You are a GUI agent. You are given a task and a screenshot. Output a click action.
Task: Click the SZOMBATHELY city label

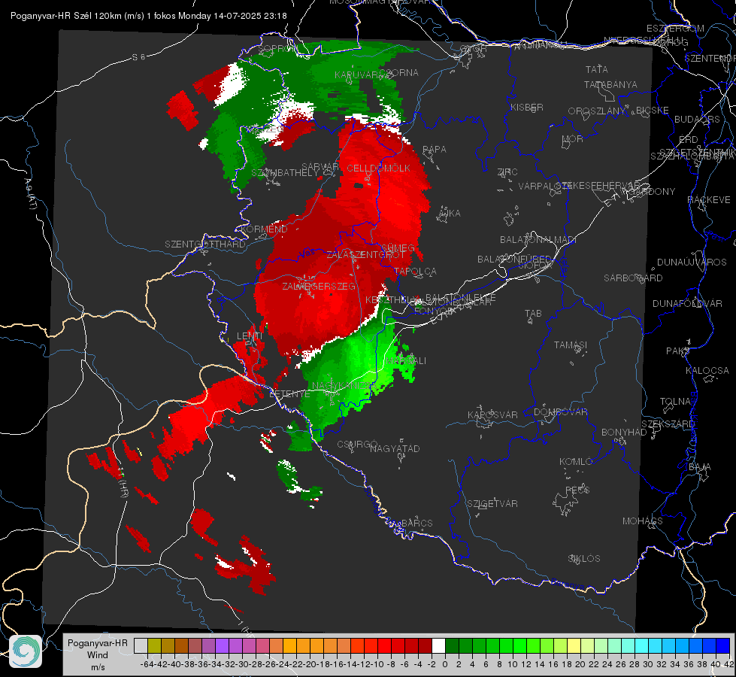(285, 173)
